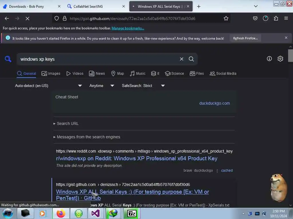
Task: Dismiss the Firefox refresh notification bar
Action: [286, 38]
